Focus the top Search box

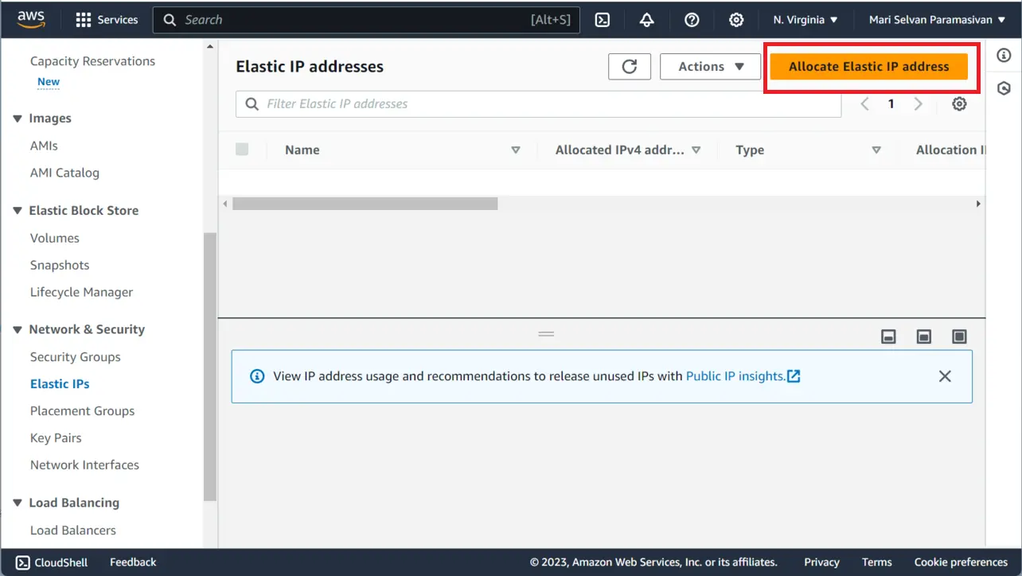[366, 20]
